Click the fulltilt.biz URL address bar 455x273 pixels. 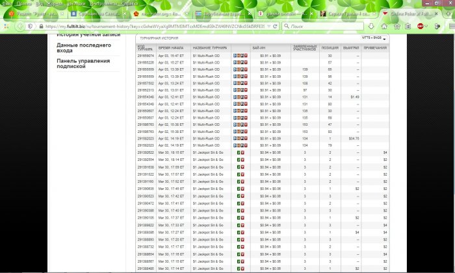tap(149, 26)
